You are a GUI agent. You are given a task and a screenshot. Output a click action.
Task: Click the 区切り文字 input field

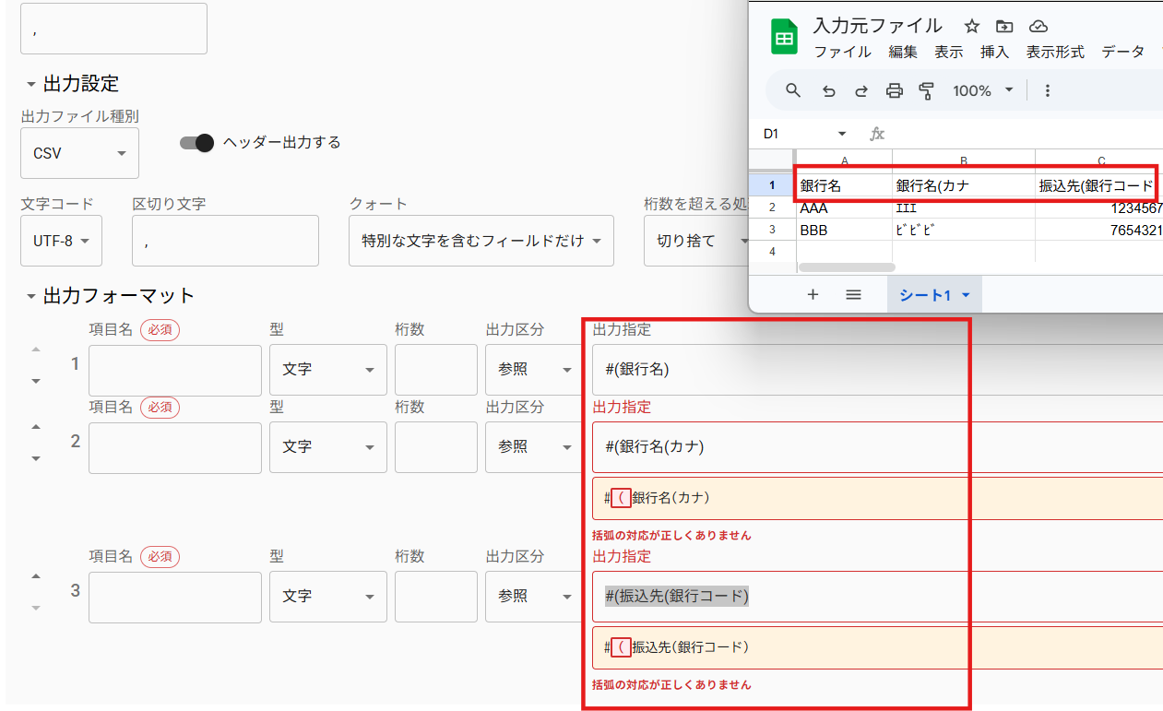pyautogui.click(x=225, y=241)
